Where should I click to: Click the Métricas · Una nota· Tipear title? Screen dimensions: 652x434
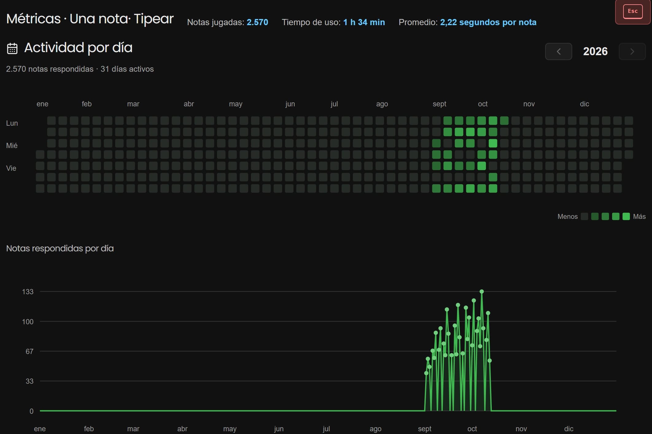click(x=90, y=19)
